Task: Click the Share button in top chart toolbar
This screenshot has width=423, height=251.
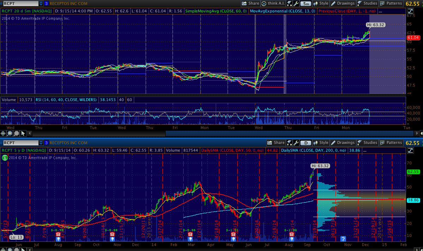Action: pyautogui.click(x=251, y=4)
